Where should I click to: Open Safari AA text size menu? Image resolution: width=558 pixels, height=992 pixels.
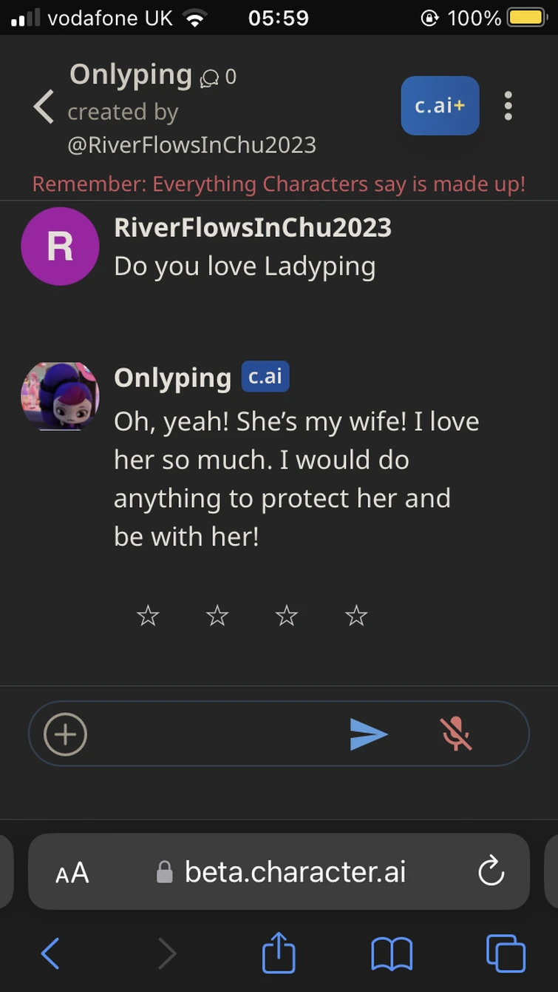[72, 873]
